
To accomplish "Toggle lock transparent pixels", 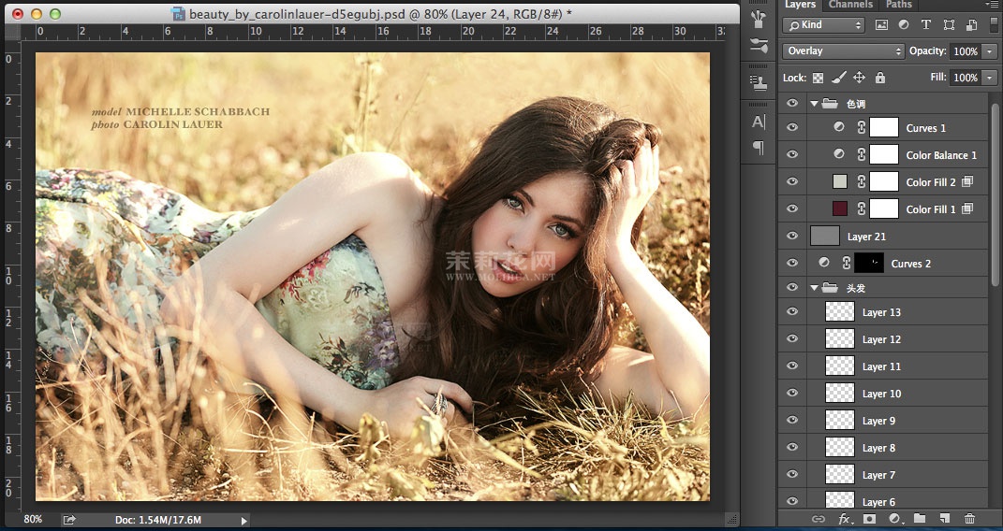I will click(x=818, y=78).
